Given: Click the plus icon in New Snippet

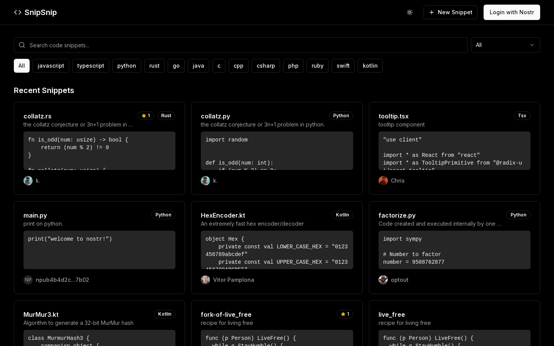Looking at the screenshot, I should point(432,12).
